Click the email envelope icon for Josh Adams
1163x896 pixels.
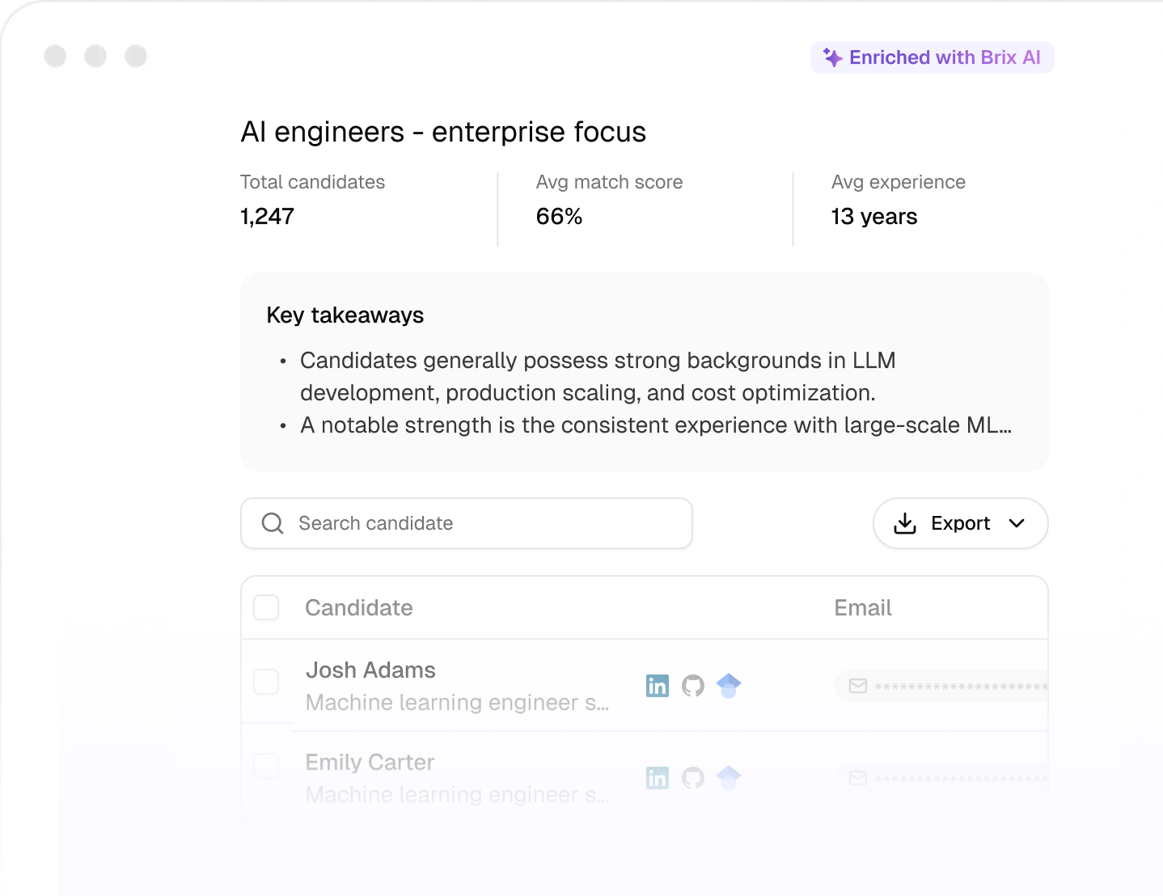point(857,685)
